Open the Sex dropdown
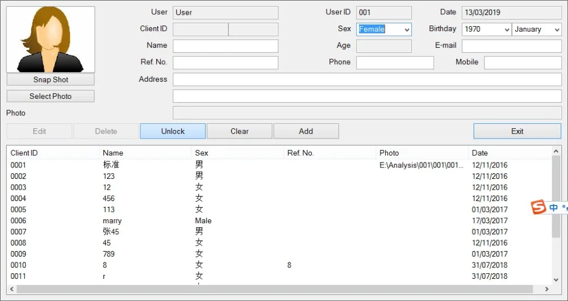This screenshot has width=568, height=301. pos(384,30)
